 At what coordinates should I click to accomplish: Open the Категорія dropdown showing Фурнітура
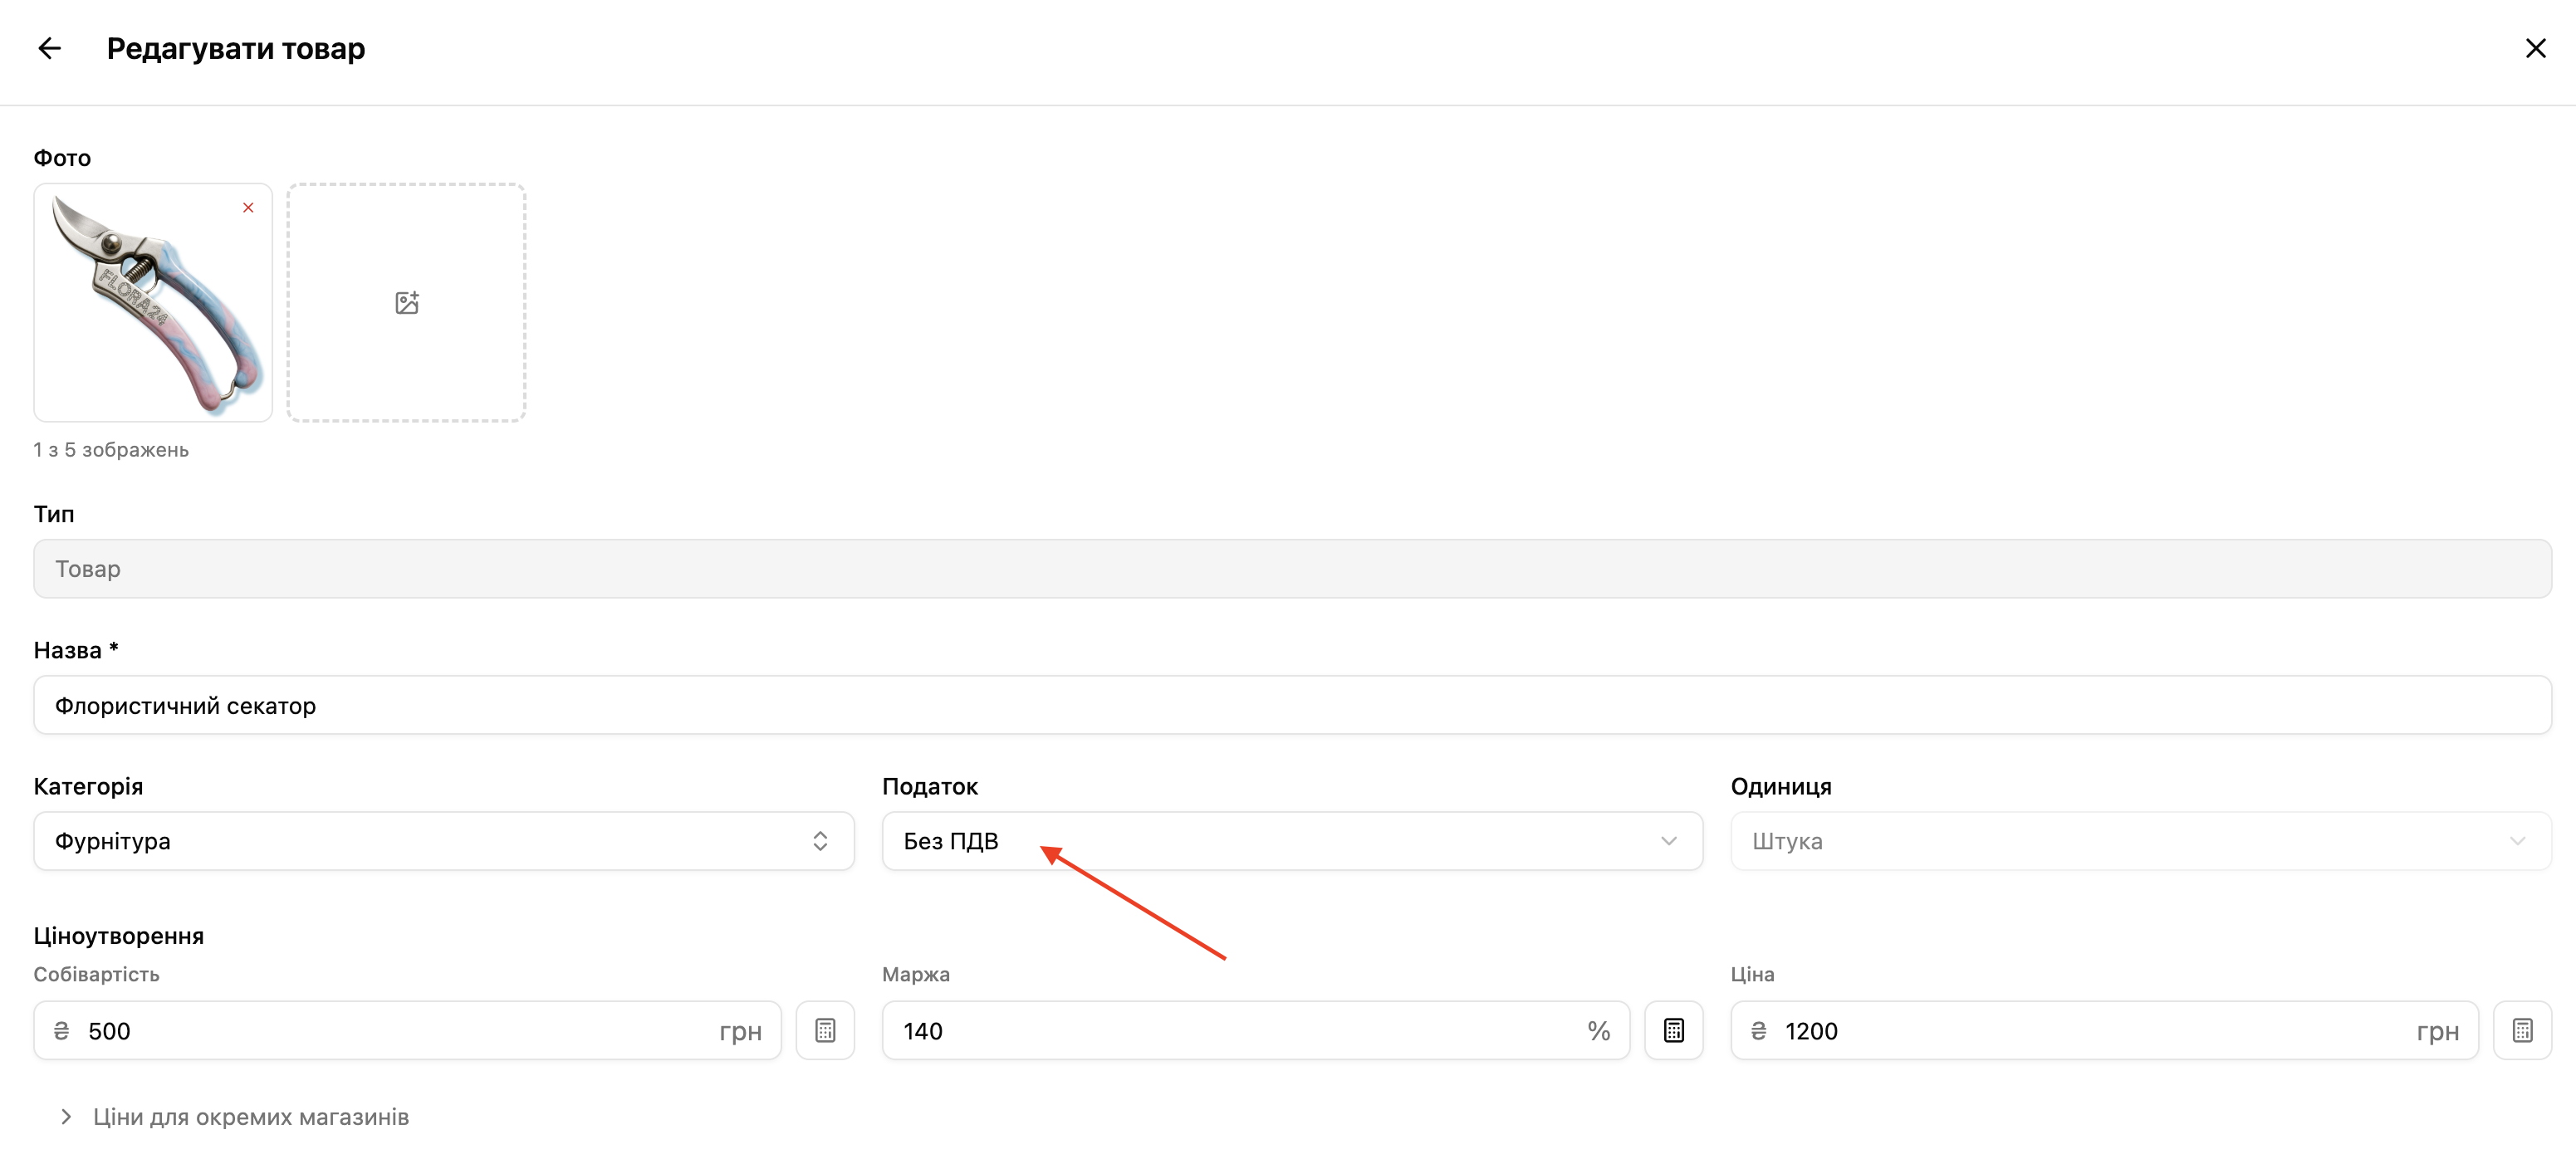coord(443,841)
